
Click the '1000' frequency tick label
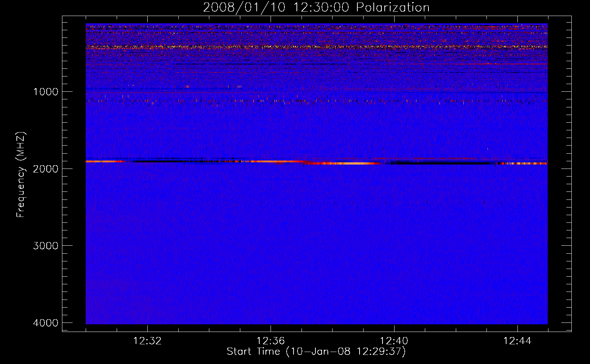(x=46, y=92)
